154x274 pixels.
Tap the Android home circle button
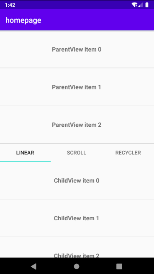(77, 266)
